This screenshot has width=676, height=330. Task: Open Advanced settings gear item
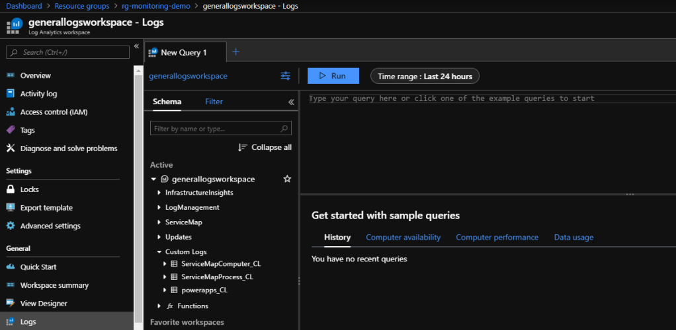(50, 226)
